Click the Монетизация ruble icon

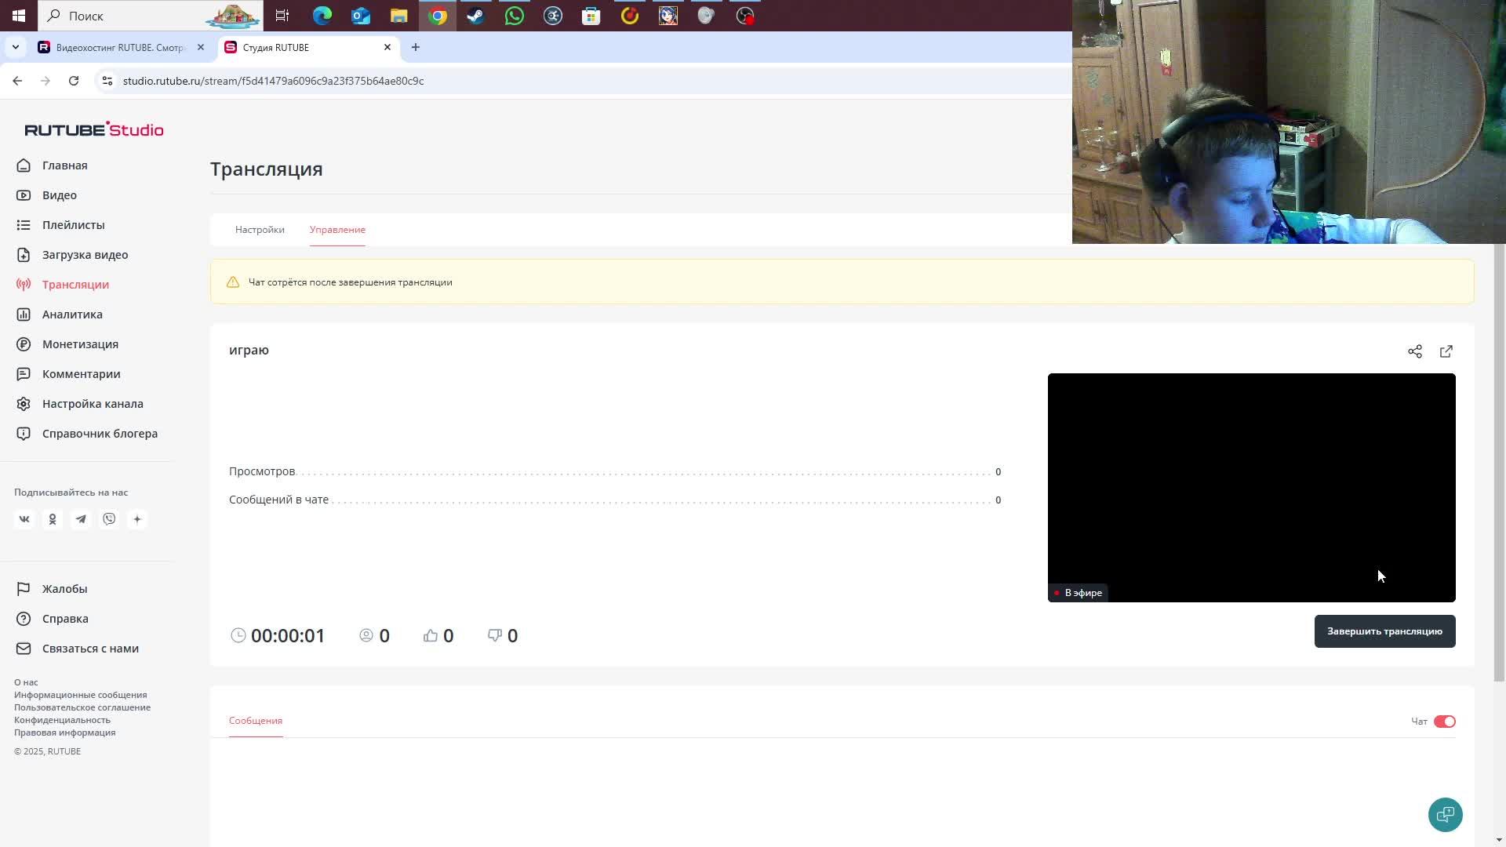24,344
